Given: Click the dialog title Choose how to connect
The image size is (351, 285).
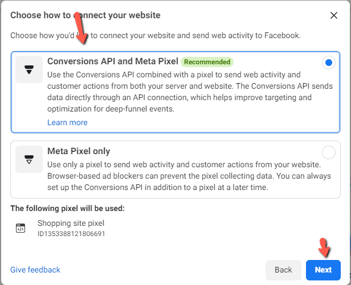Looking at the screenshot, I should [x=85, y=15].
